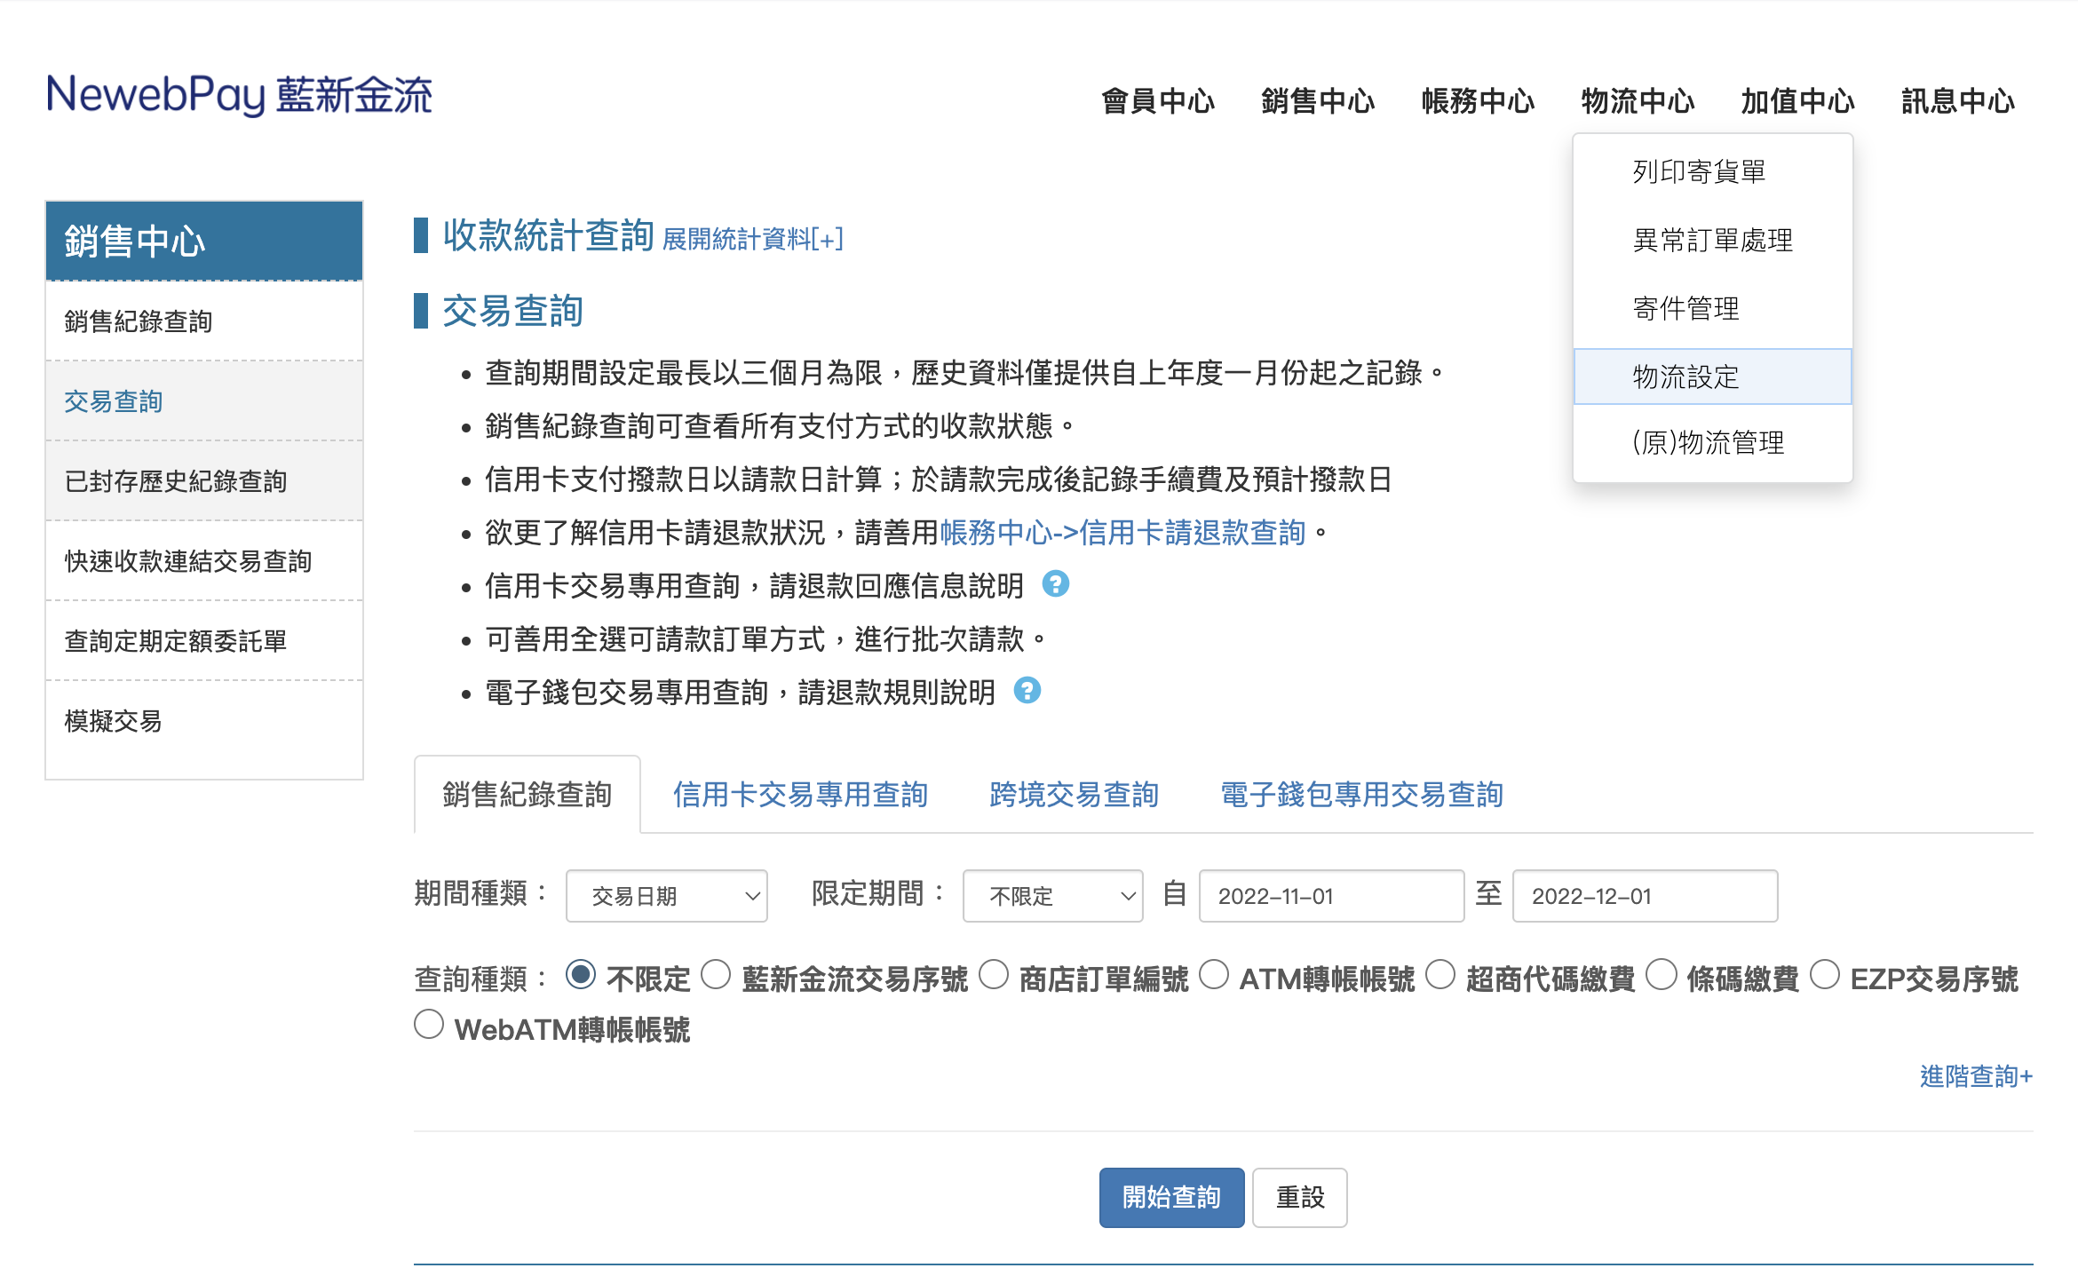The width and height of the screenshot is (2078, 1284).
Task: Select the 不限定 query type radio button
Action: click(582, 975)
